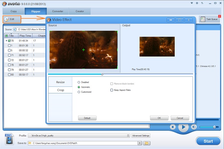Click the select-all icon in Title header

pos(7,36)
